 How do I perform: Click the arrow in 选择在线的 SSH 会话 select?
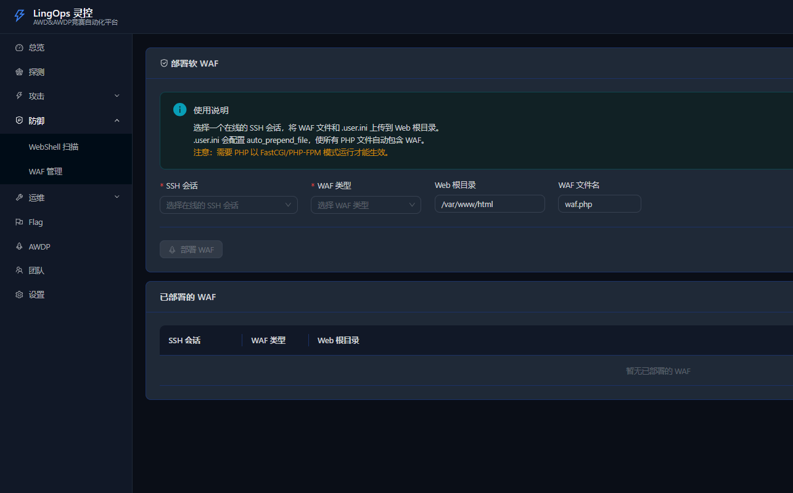[x=288, y=205]
